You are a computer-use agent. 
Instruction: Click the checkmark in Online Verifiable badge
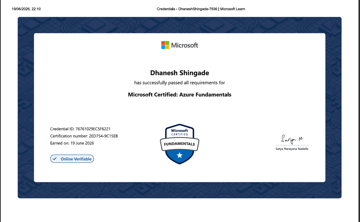pos(55,159)
